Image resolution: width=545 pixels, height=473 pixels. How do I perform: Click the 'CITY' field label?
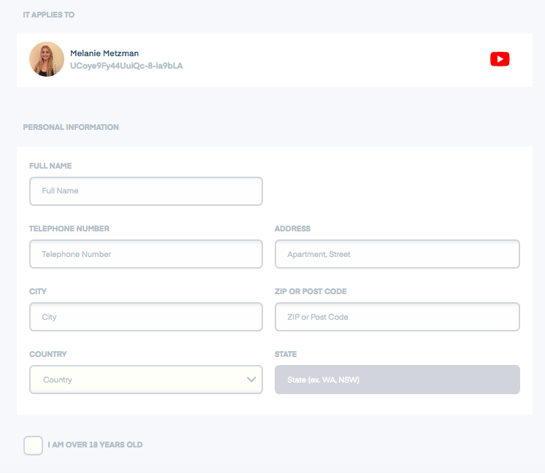click(x=38, y=291)
